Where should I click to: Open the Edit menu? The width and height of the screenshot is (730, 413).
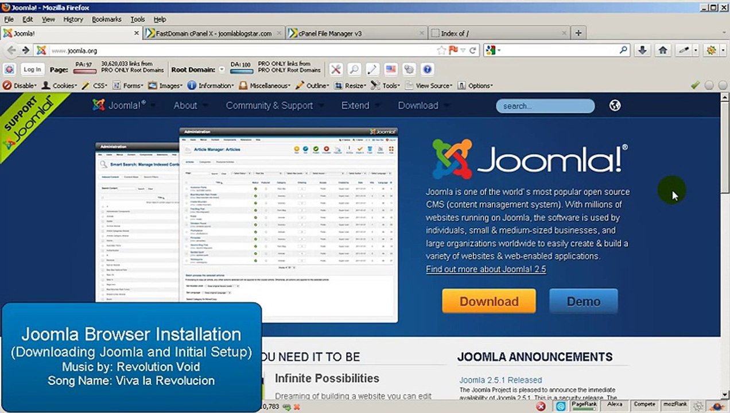(x=28, y=19)
